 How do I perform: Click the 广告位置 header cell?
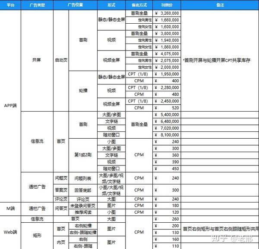[x=75, y=5]
